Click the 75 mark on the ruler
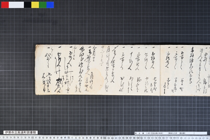Viewport: 210px width, 140px height. tap(14, 138)
